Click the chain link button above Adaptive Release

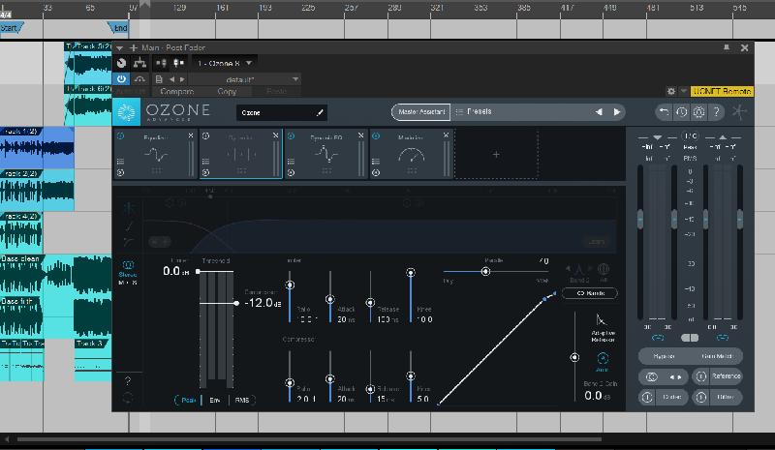tap(590, 293)
